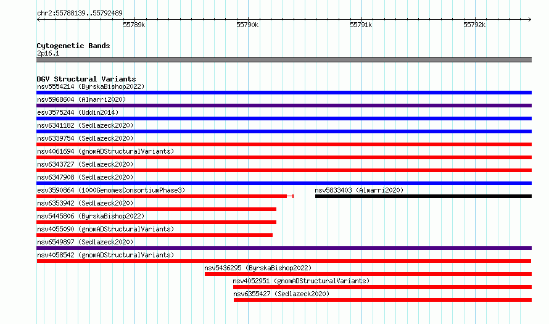Select the red bar under nsv6343727

[284, 170]
